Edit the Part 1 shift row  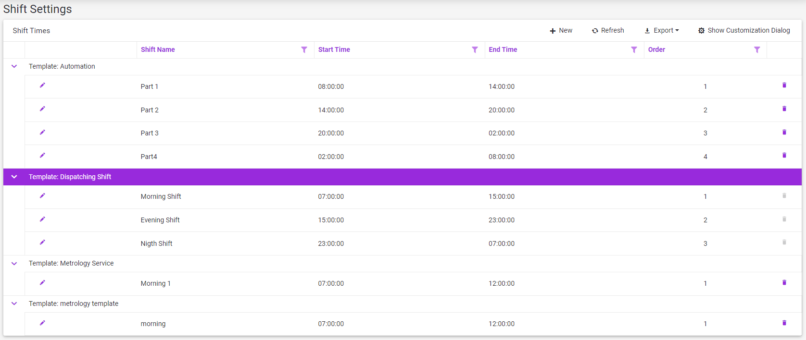pyautogui.click(x=42, y=85)
